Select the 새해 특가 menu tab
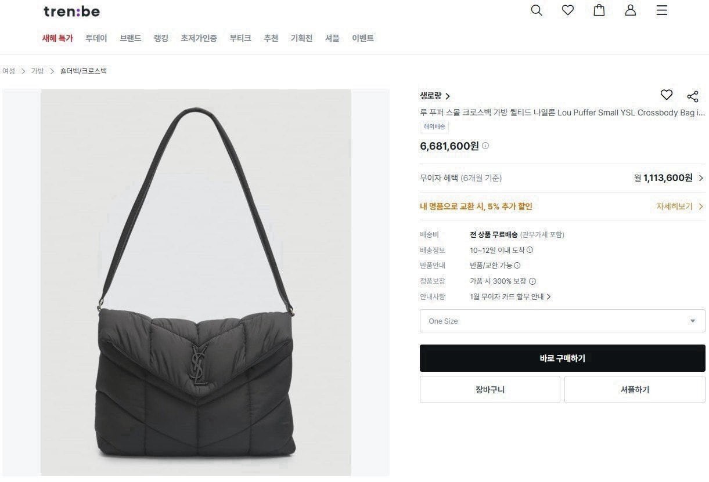The height and width of the screenshot is (482, 709). (57, 38)
